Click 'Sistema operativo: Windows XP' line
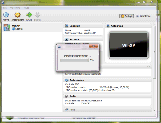Viewport: 161px width, 123px height. [80, 33]
